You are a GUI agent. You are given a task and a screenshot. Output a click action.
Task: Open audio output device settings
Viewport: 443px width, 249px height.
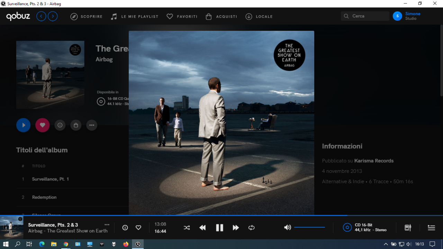(408, 228)
